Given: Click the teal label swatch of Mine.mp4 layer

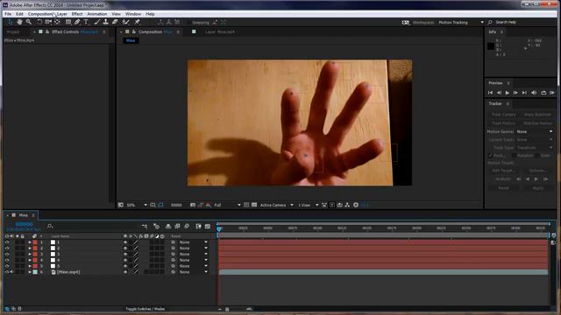Looking at the screenshot, I should point(35,272).
